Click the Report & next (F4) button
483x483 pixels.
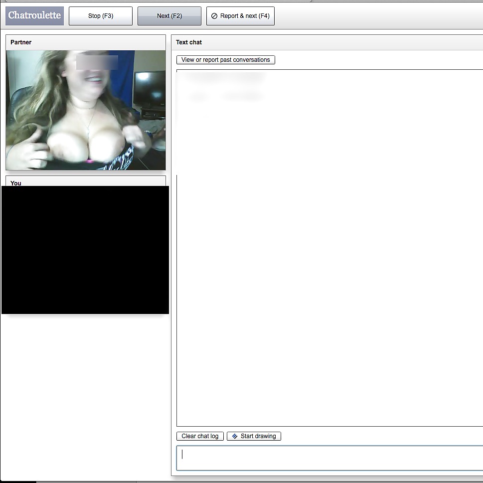coord(240,16)
